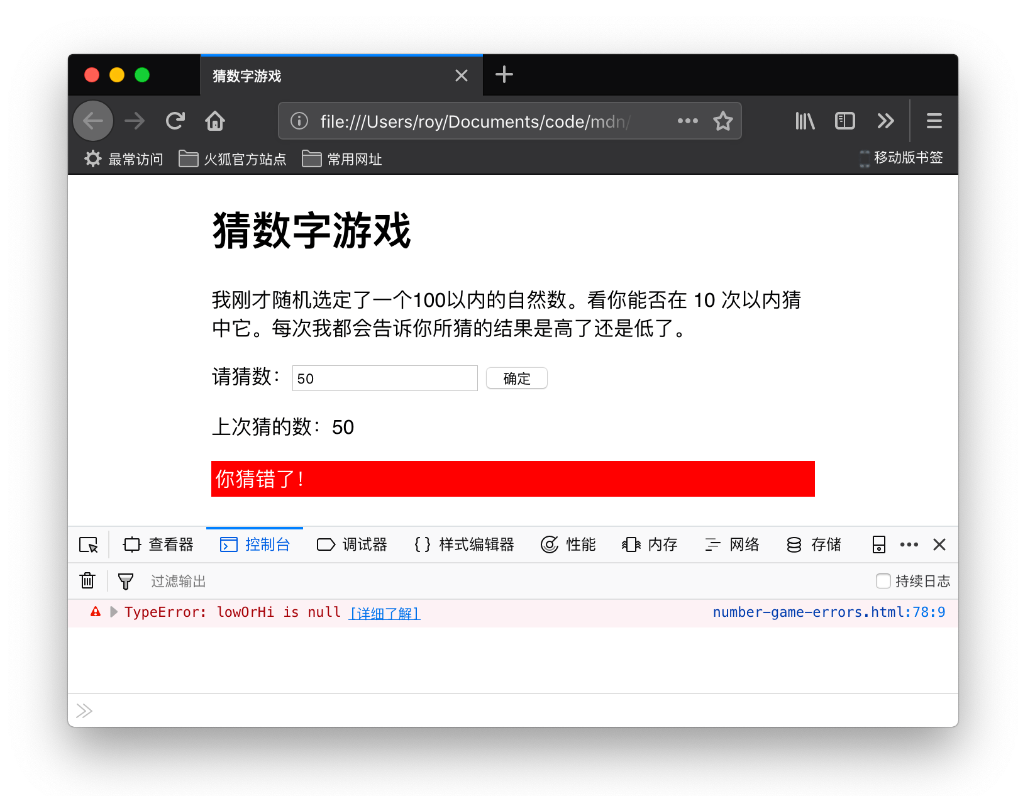Bookmark this page with star icon
1035x796 pixels.
(723, 121)
